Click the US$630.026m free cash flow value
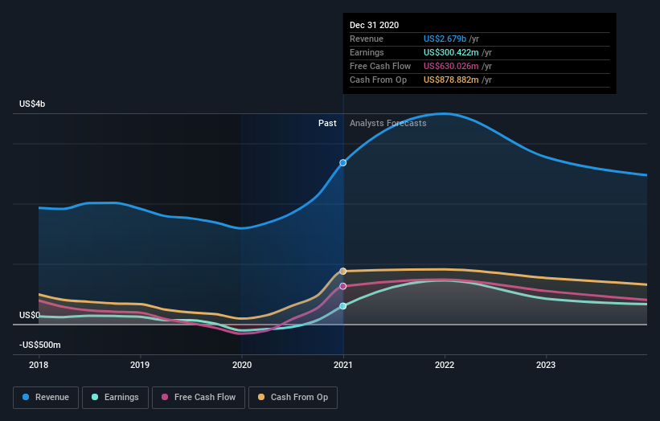The width and height of the screenshot is (660, 421). pos(451,66)
